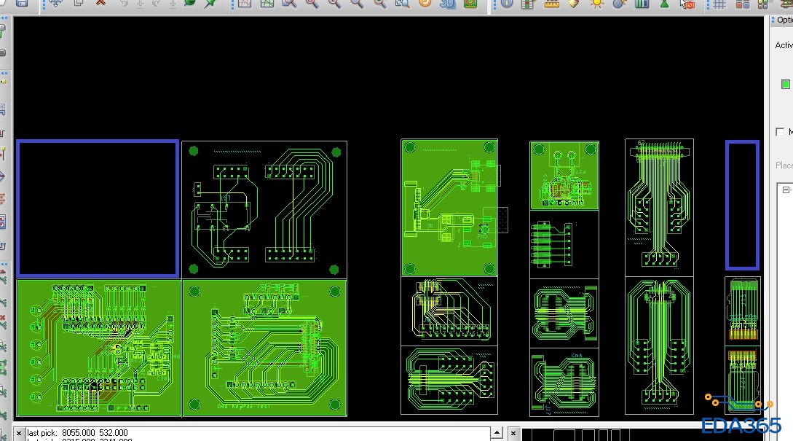Click the Rats All green-lined icon
This screenshot has height=441, width=793.
click(x=267, y=3)
